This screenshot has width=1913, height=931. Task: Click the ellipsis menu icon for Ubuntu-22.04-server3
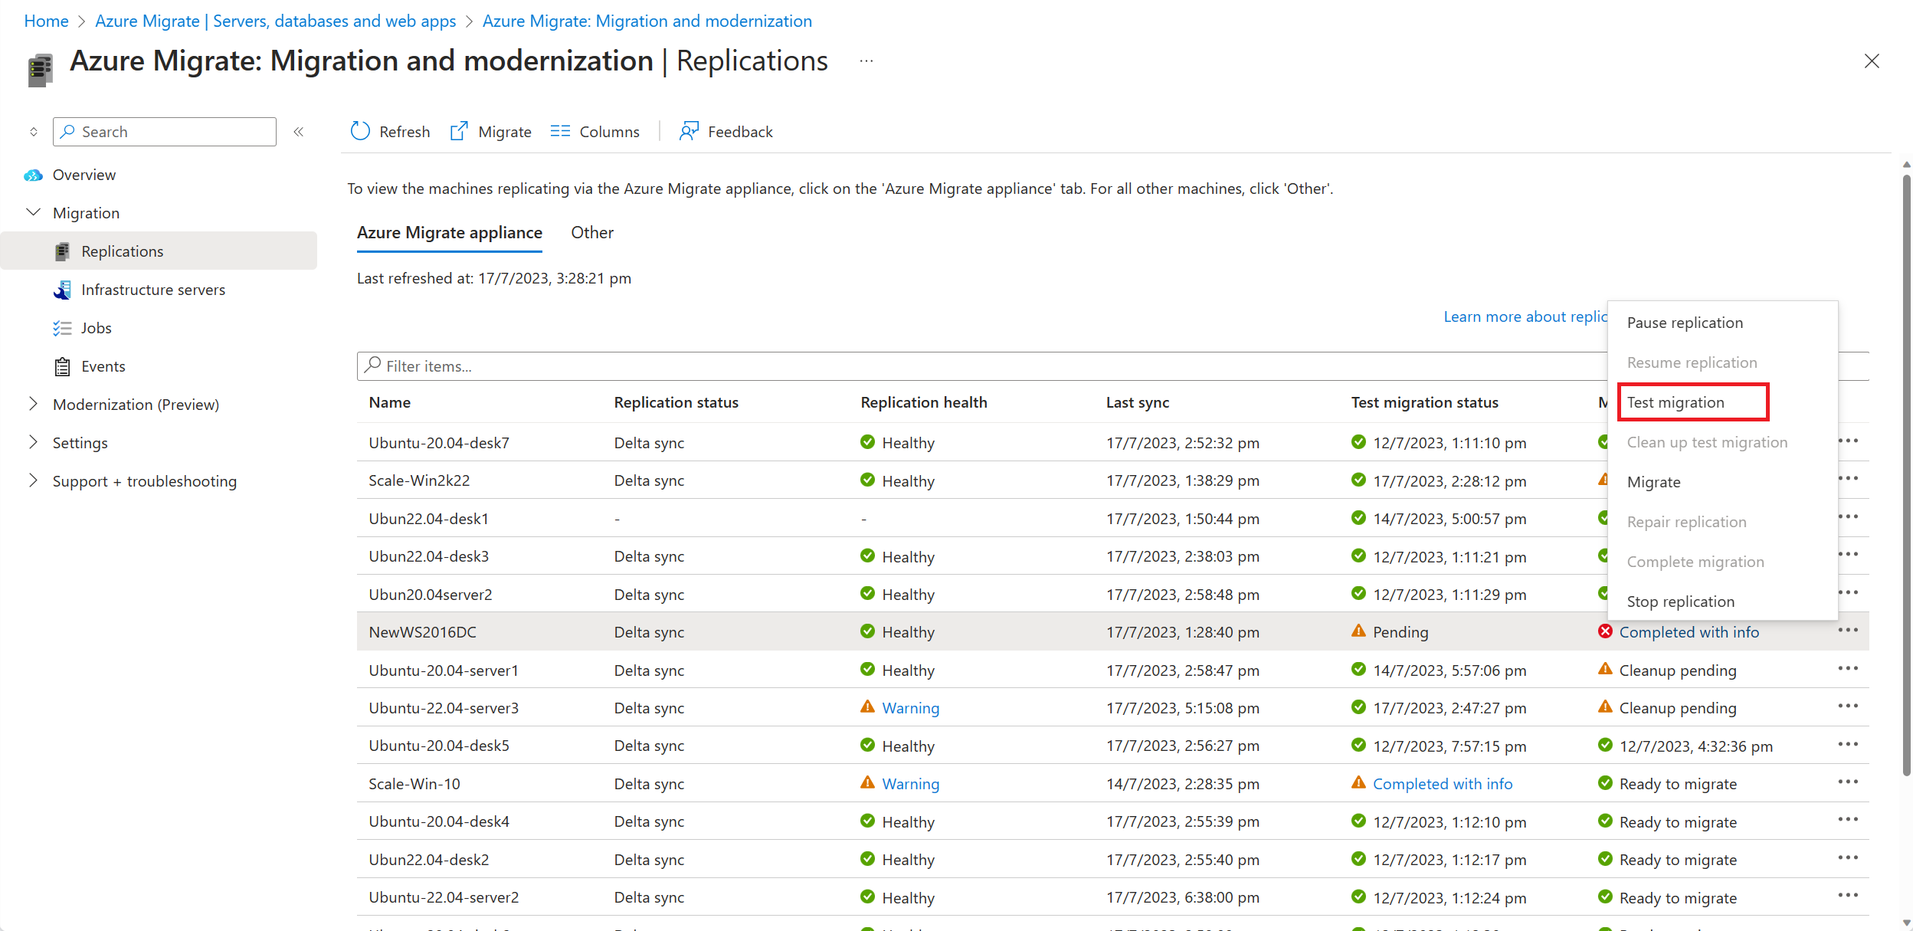(1849, 708)
